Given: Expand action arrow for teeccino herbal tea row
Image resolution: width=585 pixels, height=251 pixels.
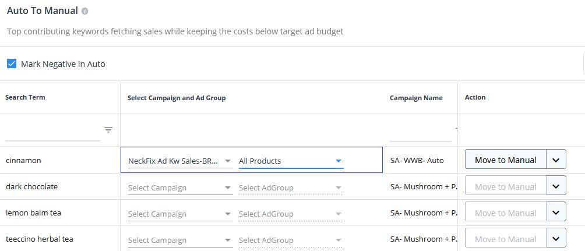Looking at the screenshot, I should pyautogui.click(x=556, y=239).
